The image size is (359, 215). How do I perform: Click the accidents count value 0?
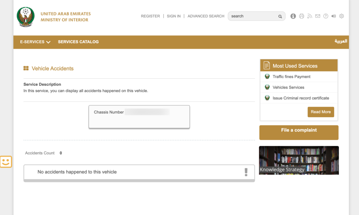[61, 153]
